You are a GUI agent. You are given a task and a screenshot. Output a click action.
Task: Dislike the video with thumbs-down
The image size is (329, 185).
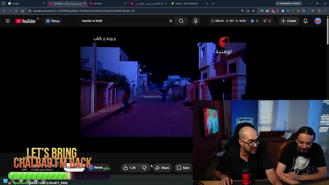[x=144, y=168]
